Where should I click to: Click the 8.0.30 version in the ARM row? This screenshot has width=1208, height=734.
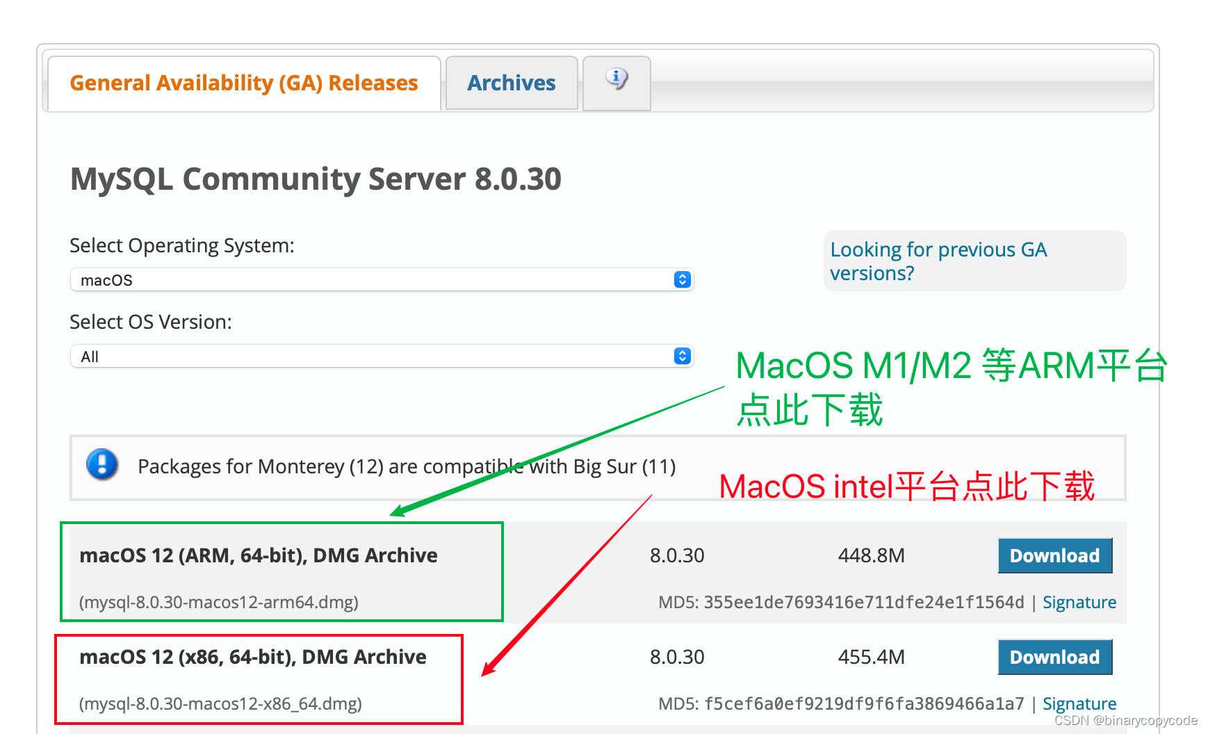677,555
